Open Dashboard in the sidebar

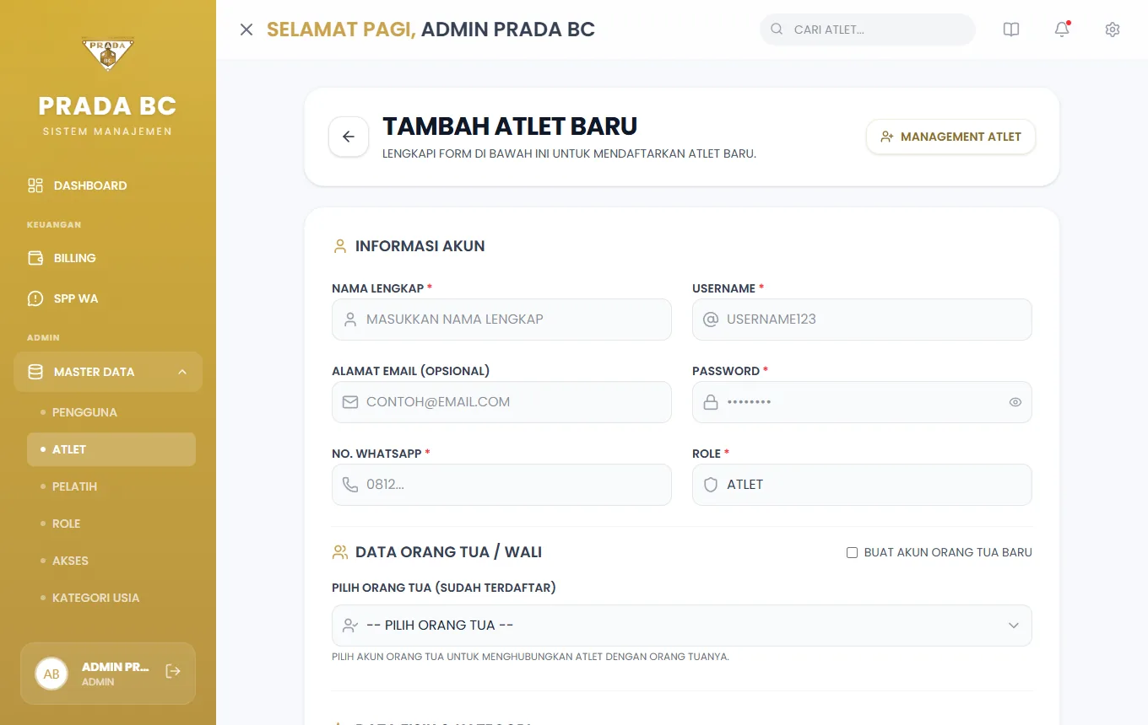(x=108, y=185)
